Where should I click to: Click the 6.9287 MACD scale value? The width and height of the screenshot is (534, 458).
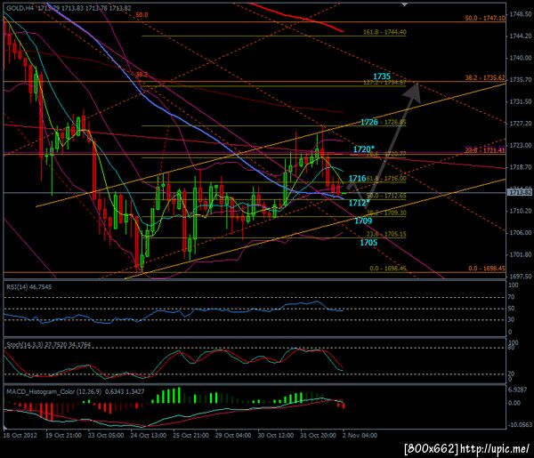(518, 390)
